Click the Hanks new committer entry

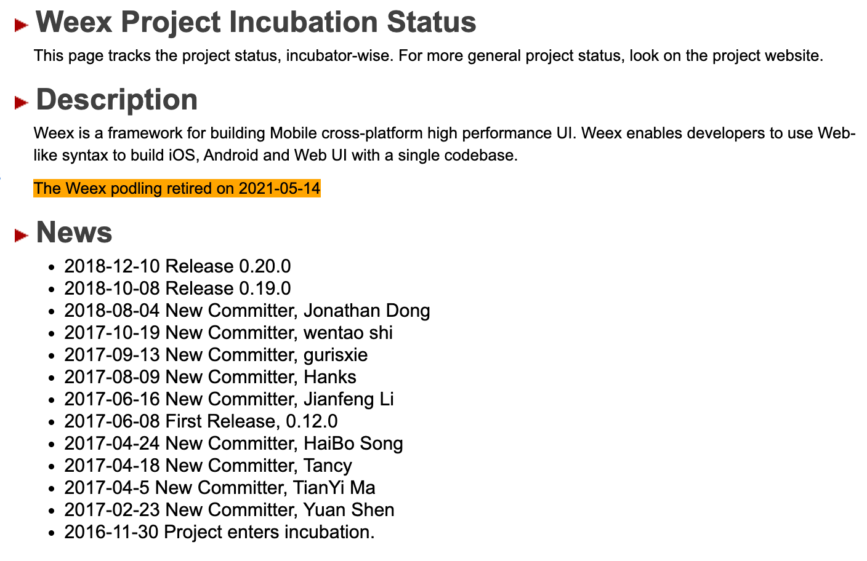(x=210, y=377)
